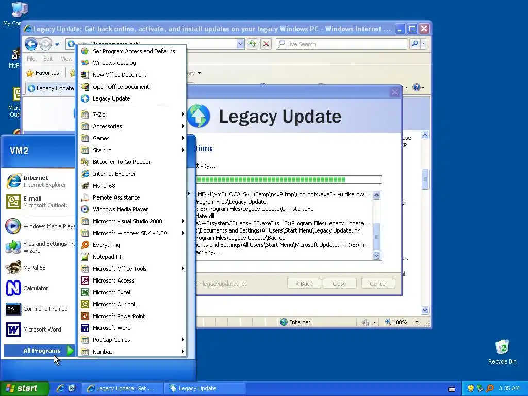Launch MyPal 68 from programs list
The width and height of the screenshot is (528, 396).
tap(132, 186)
